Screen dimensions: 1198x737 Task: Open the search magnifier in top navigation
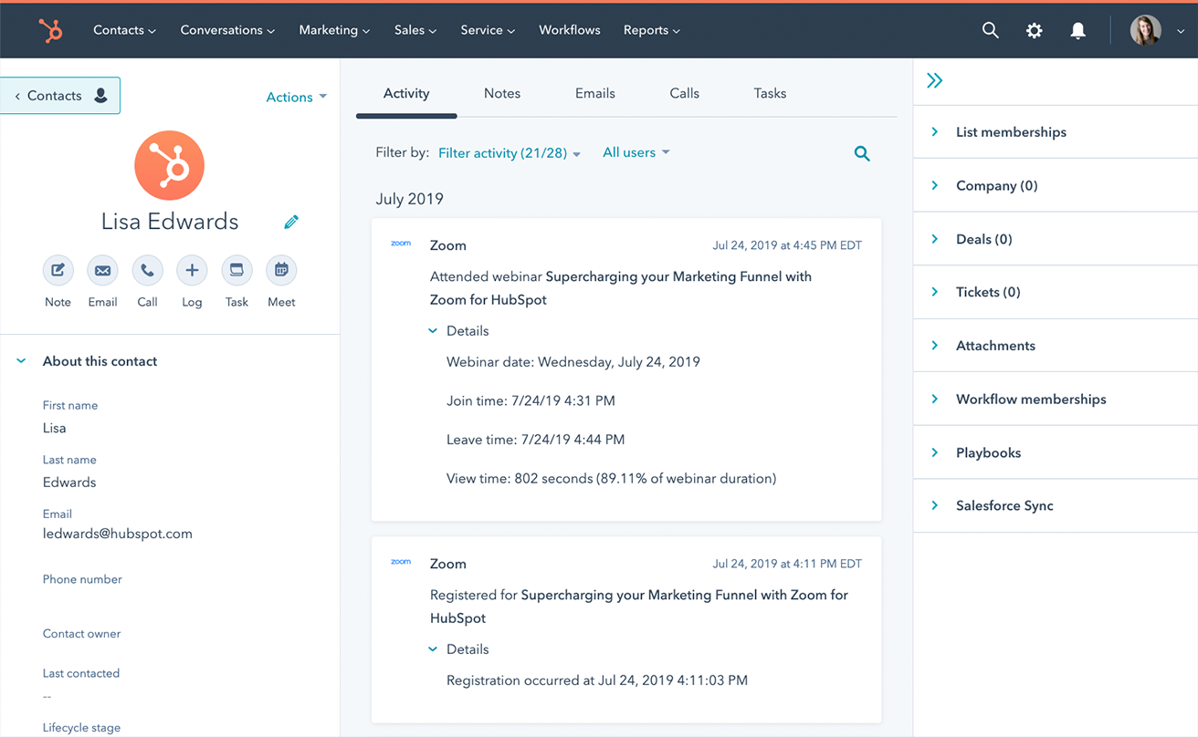[990, 30]
